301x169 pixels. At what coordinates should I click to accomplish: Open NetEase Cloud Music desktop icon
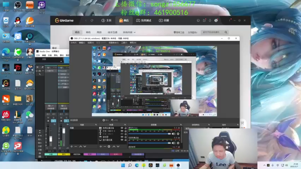(6, 116)
